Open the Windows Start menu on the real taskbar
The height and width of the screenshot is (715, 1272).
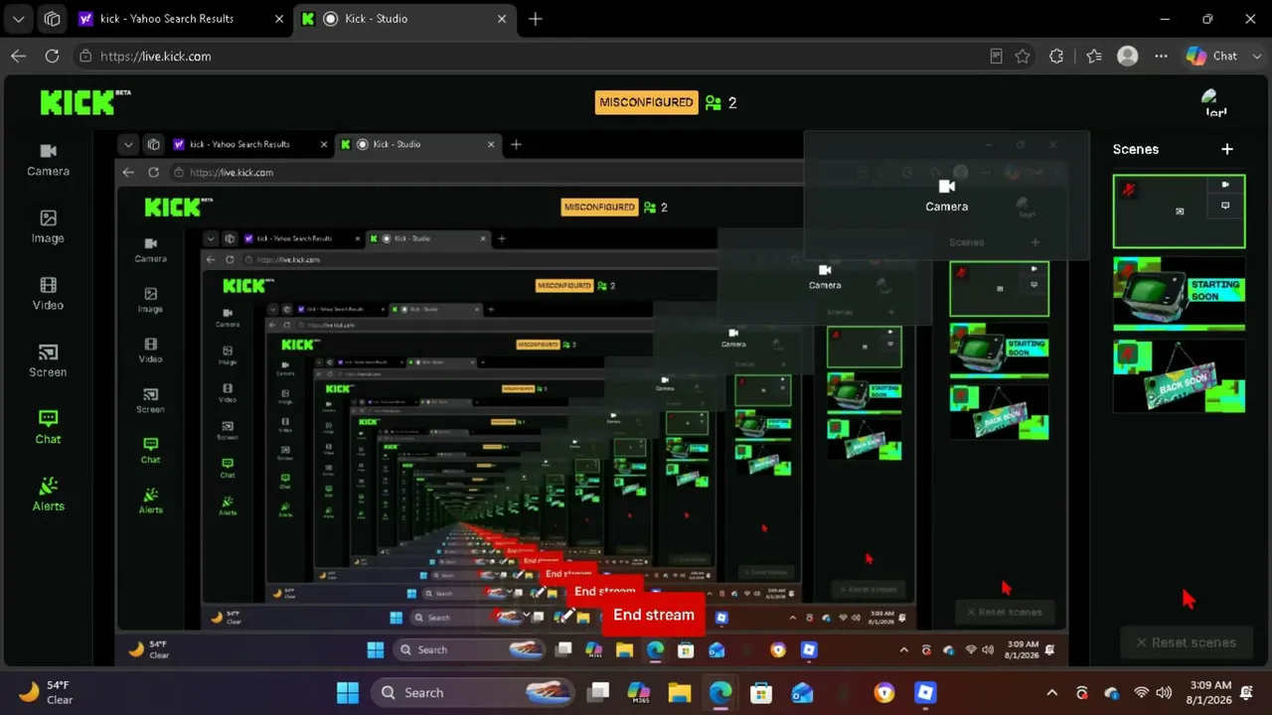348,692
